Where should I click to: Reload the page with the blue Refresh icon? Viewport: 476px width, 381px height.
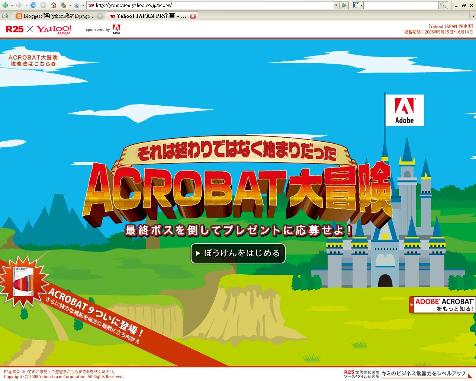tap(33, 5)
